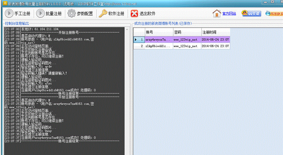Image resolution: width=283 pixels, height=155 pixels.
Task: Click the log line 验证码输入错误!请重新输入!
Action: [36, 73]
